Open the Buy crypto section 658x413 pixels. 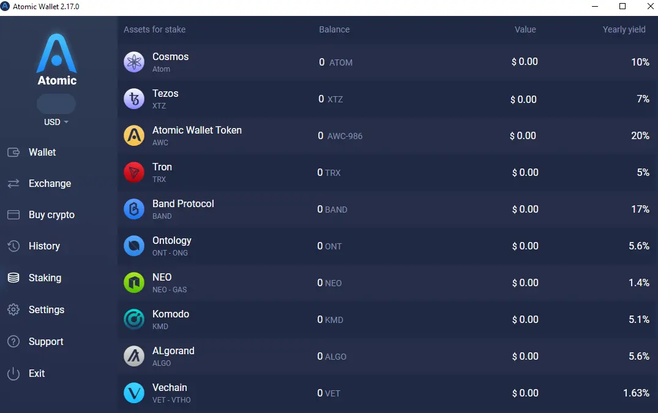(51, 214)
